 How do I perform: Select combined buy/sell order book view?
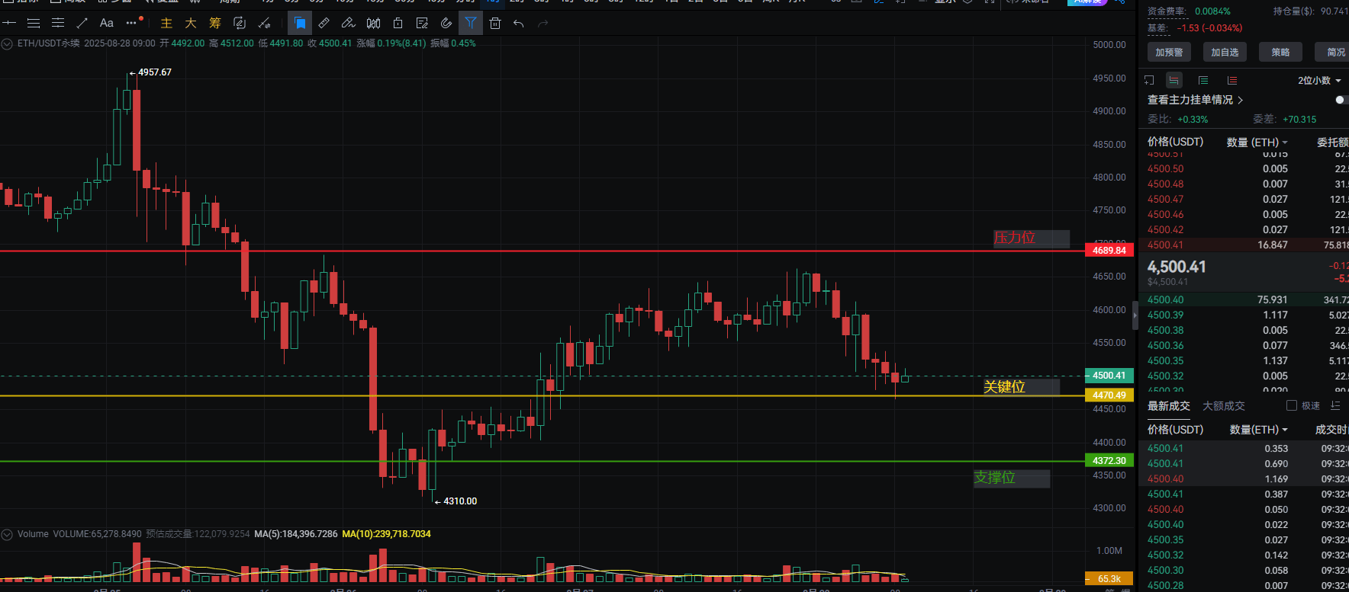(x=1174, y=80)
